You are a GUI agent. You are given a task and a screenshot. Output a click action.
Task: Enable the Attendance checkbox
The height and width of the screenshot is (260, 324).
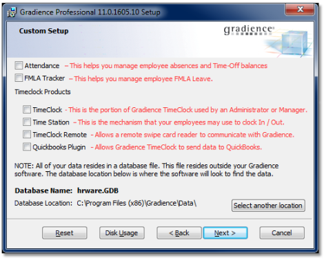pyautogui.click(x=19, y=65)
